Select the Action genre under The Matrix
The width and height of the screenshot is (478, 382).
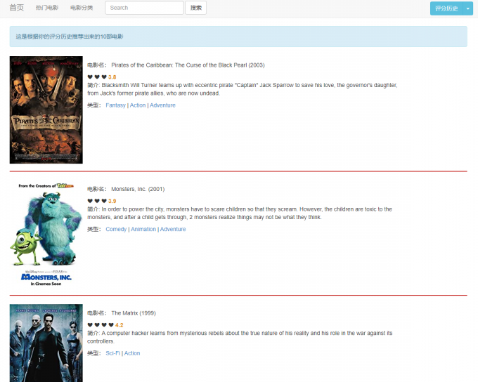tap(132, 353)
